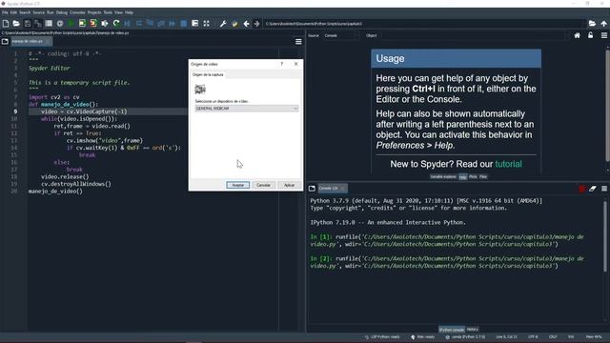
Task: Select the Console 1/A tab
Action: pyautogui.click(x=333, y=189)
